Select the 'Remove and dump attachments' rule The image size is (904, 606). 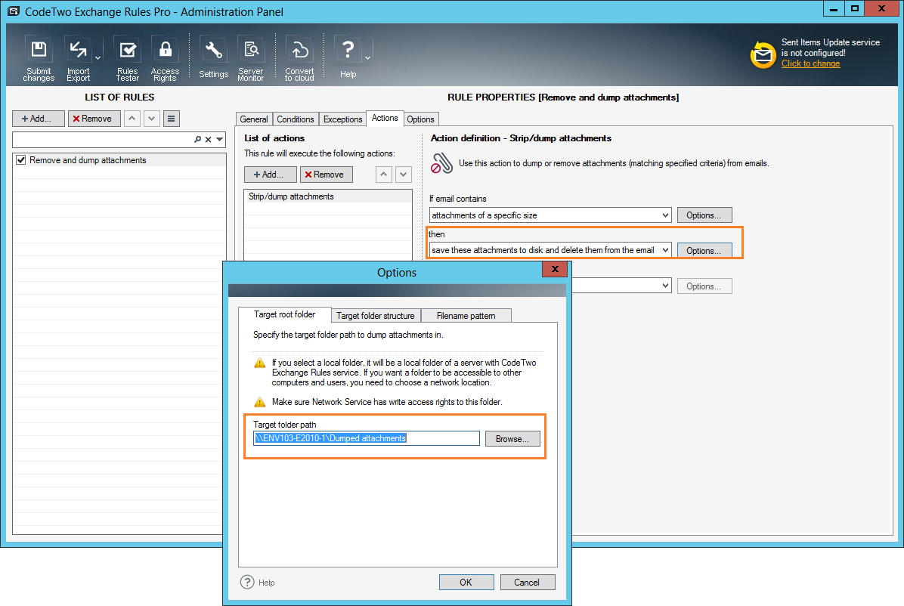coord(119,159)
